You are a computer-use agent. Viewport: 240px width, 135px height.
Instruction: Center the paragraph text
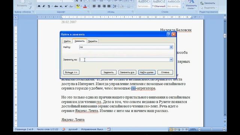99,6
